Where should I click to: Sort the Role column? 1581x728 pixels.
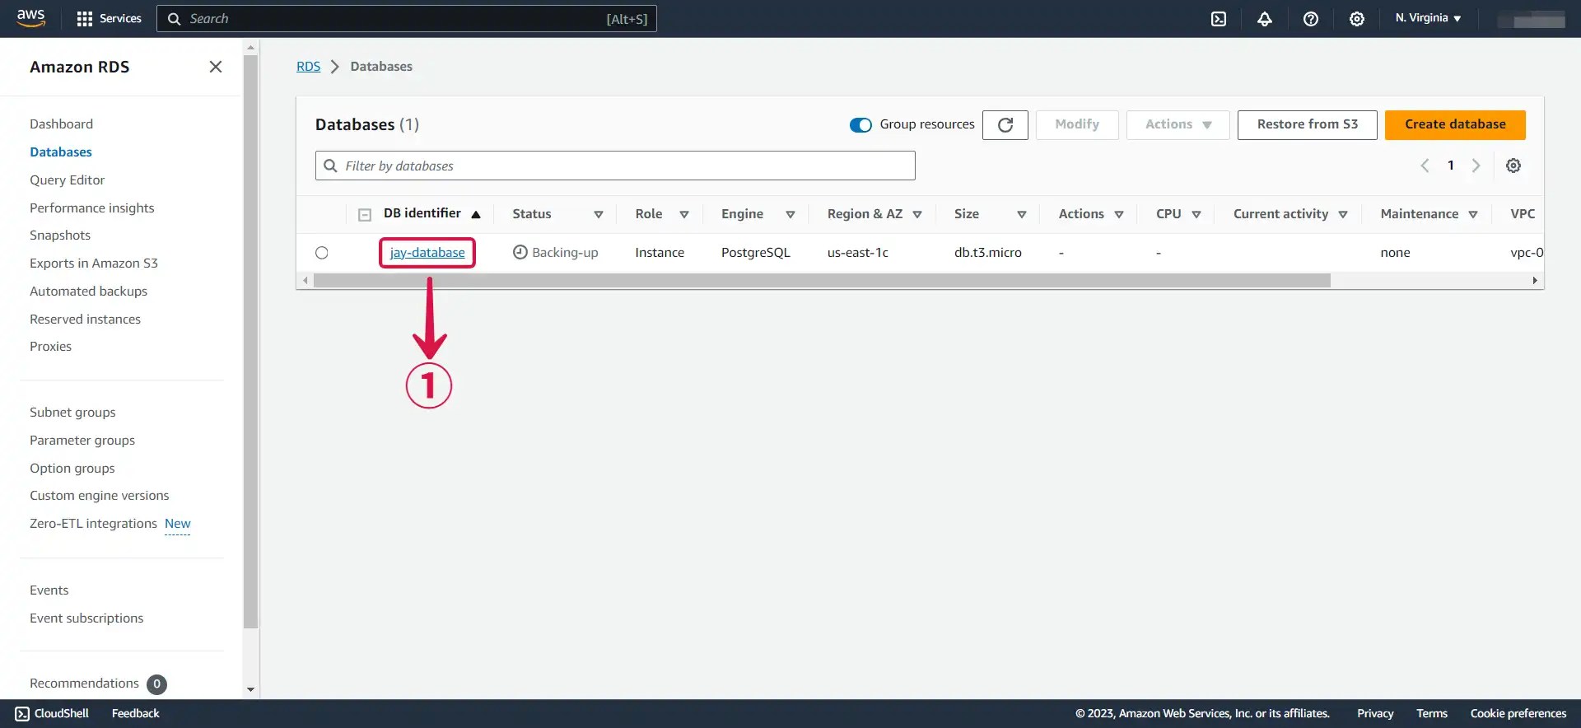pos(684,214)
